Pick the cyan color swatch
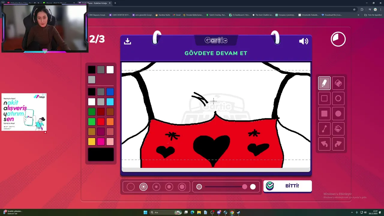The image size is (384, 216). (110, 102)
